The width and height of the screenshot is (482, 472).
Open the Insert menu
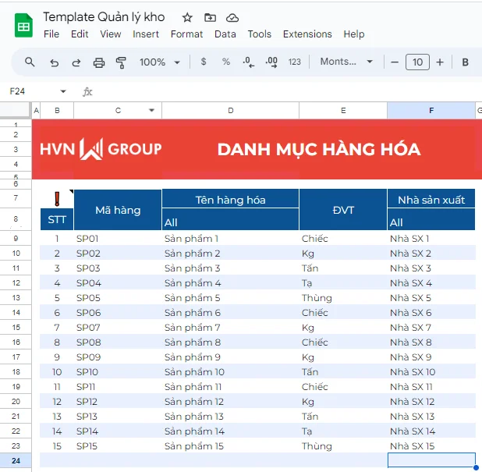click(x=146, y=34)
